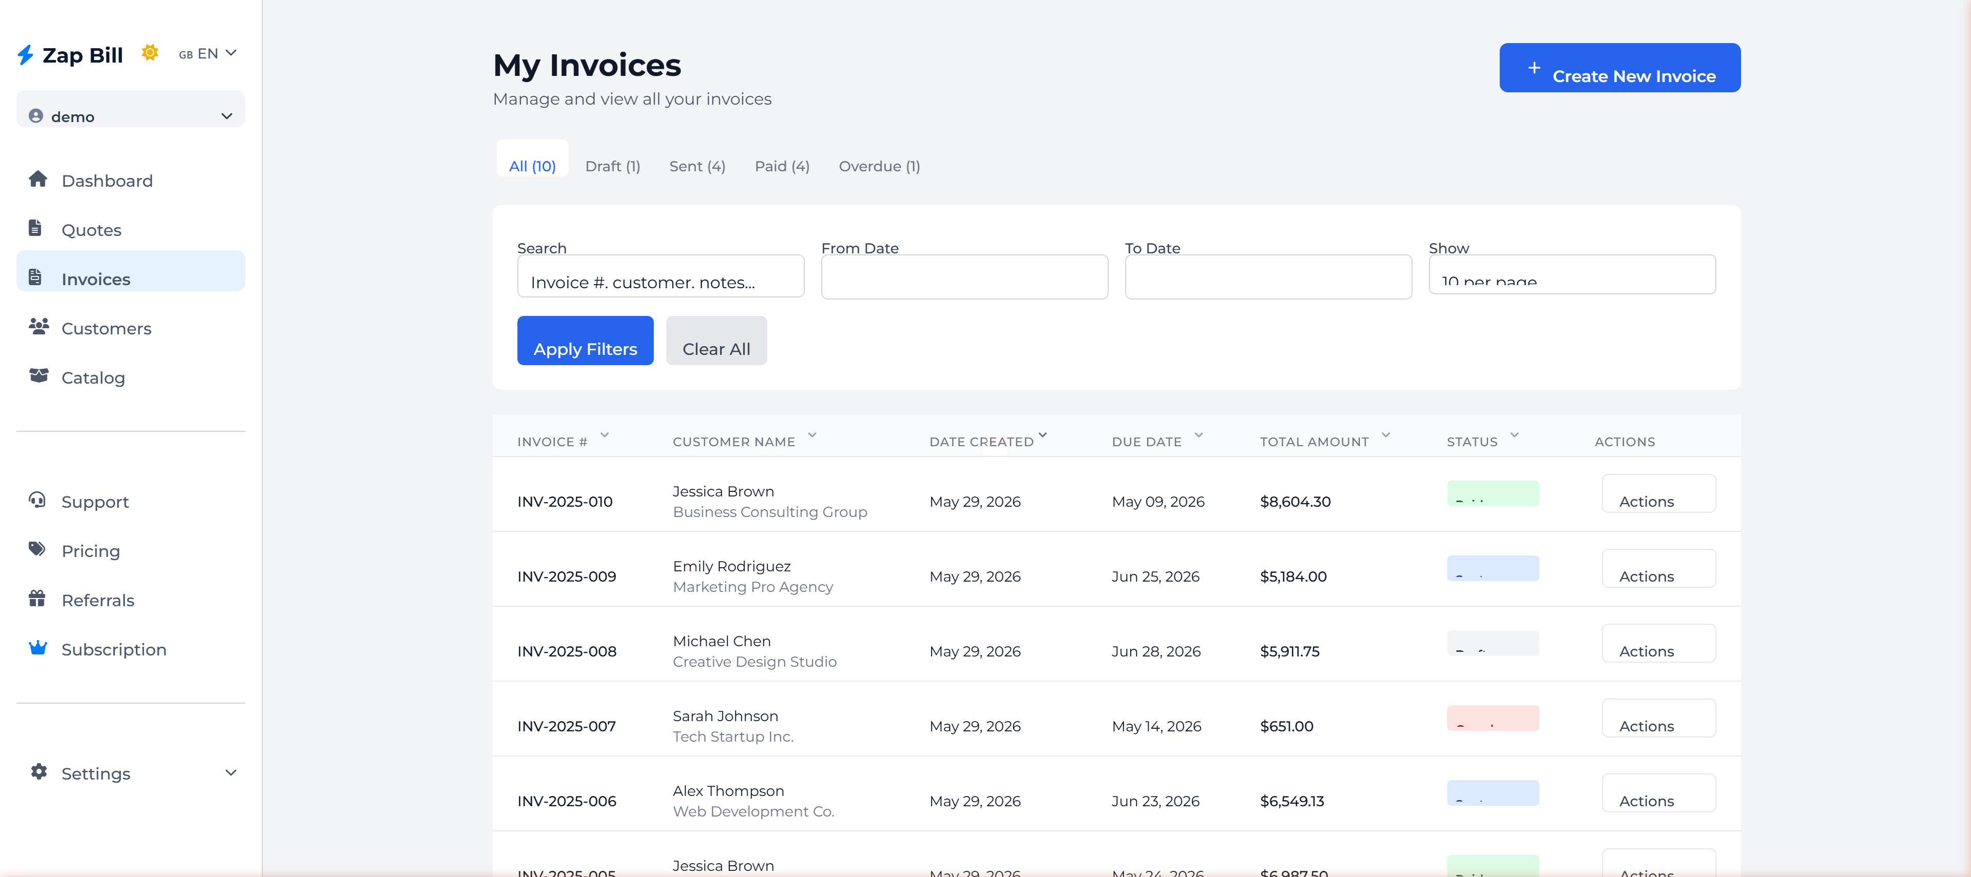Sort by Due Date column arrow

pos(1198,435)
